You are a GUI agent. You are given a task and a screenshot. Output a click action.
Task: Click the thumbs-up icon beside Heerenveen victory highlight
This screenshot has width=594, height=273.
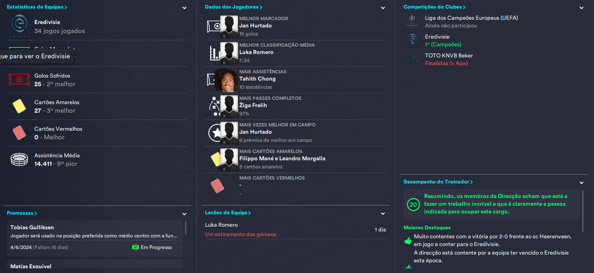(408, 240)
